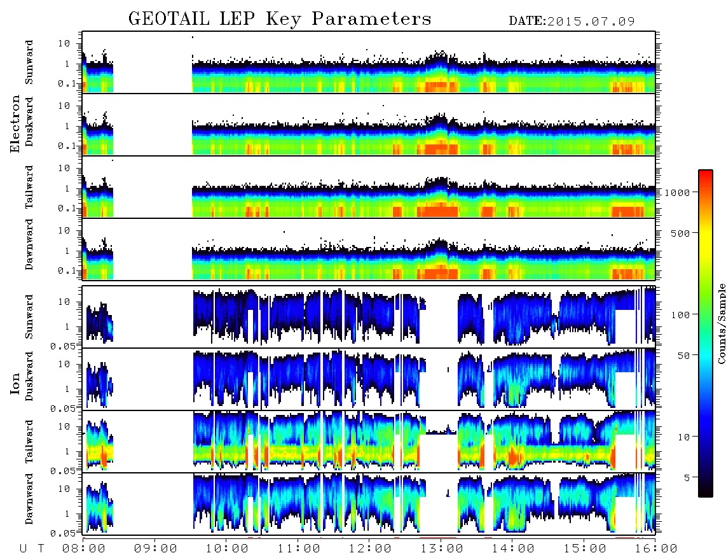Click the 0.05 tick of Ion Sunward panel

coord(63,346)
